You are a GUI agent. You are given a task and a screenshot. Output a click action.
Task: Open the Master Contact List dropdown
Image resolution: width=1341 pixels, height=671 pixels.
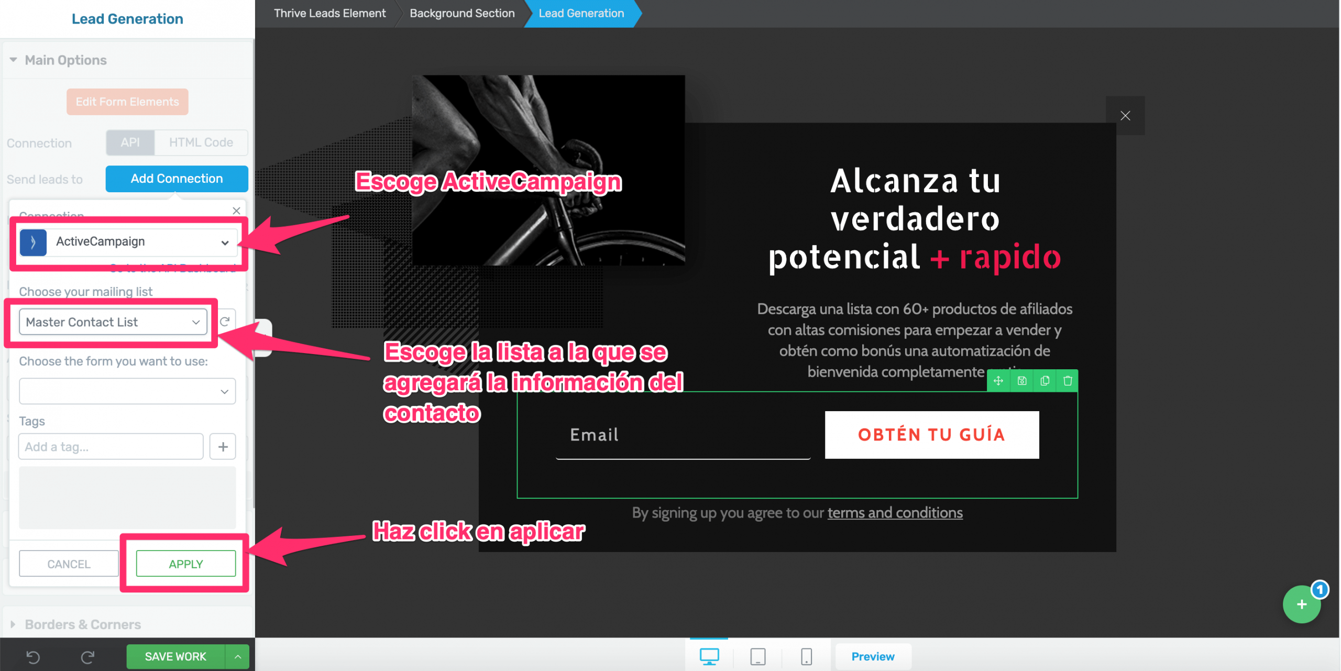(x=113, y=322)
